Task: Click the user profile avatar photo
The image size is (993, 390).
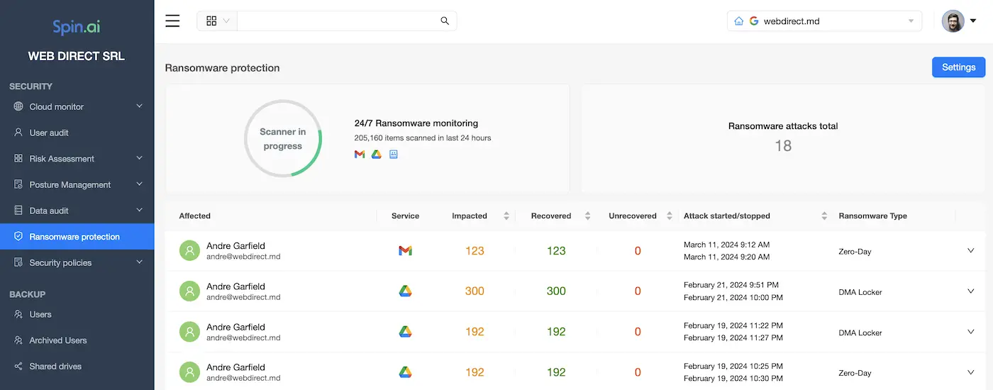Action: tap(953, 21)
